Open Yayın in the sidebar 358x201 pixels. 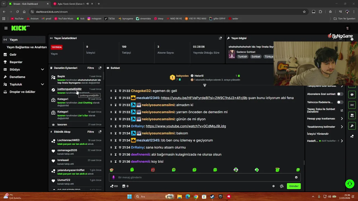[x=24, y=40]
